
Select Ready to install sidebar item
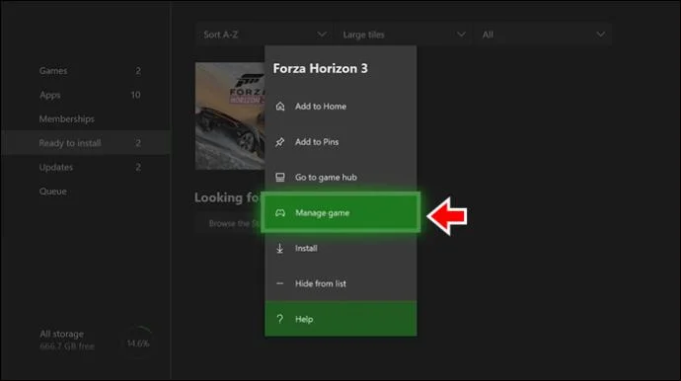pyautogui.click(x=86, y=142)
